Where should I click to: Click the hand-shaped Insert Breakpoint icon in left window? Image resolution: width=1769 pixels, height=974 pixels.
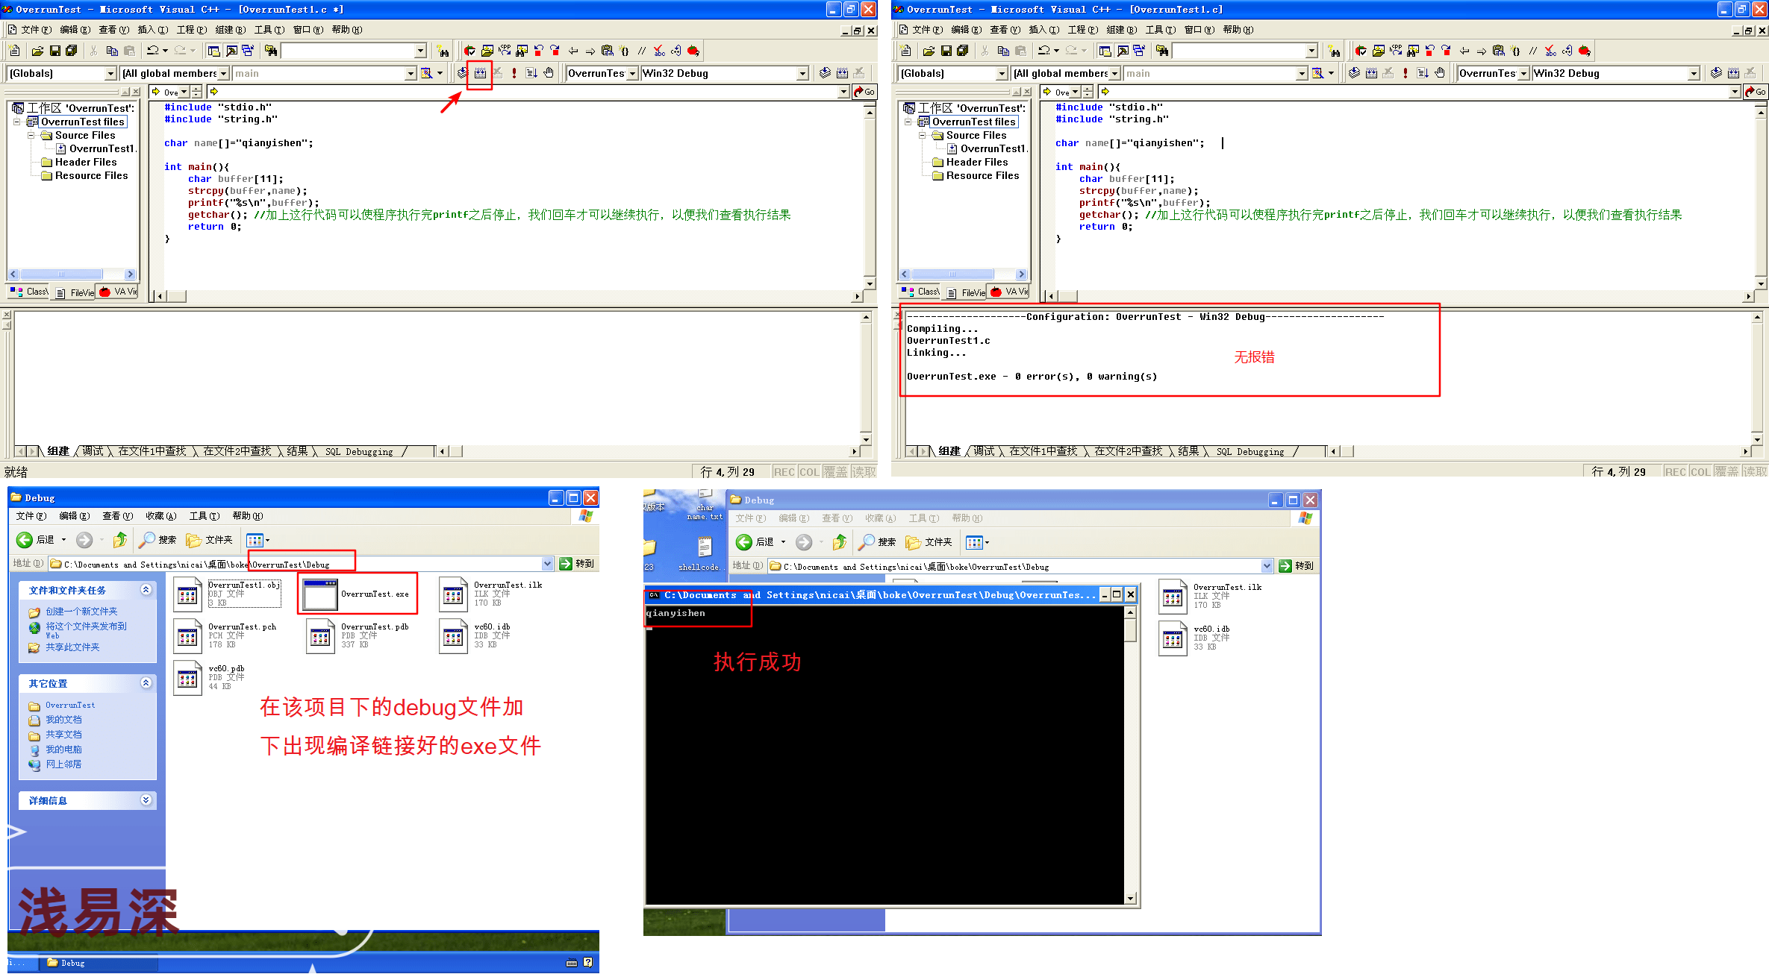(549, 73)
